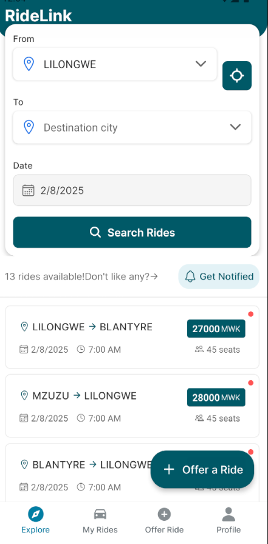Click the 2/8/2025 date input field
268x544 pixels.
[132, 190]
